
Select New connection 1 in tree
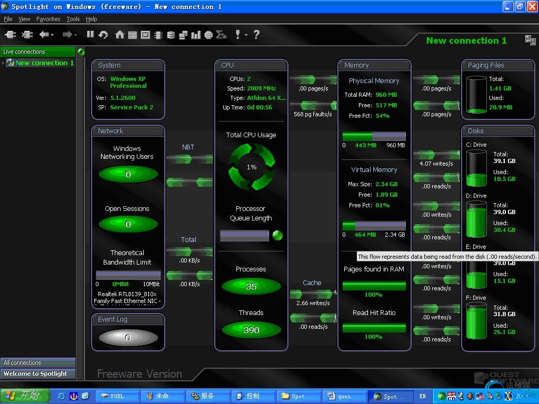coord(44,63)
